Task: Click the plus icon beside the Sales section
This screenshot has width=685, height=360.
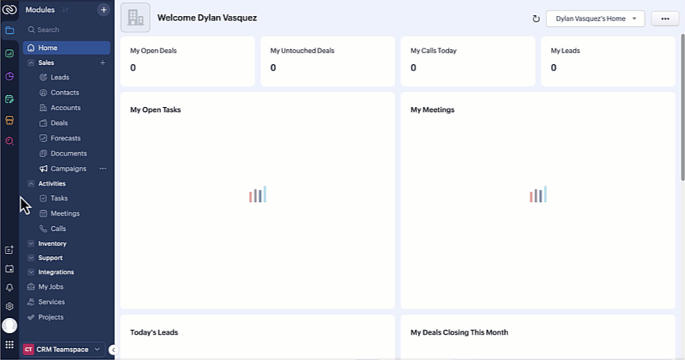Action: 102,63
